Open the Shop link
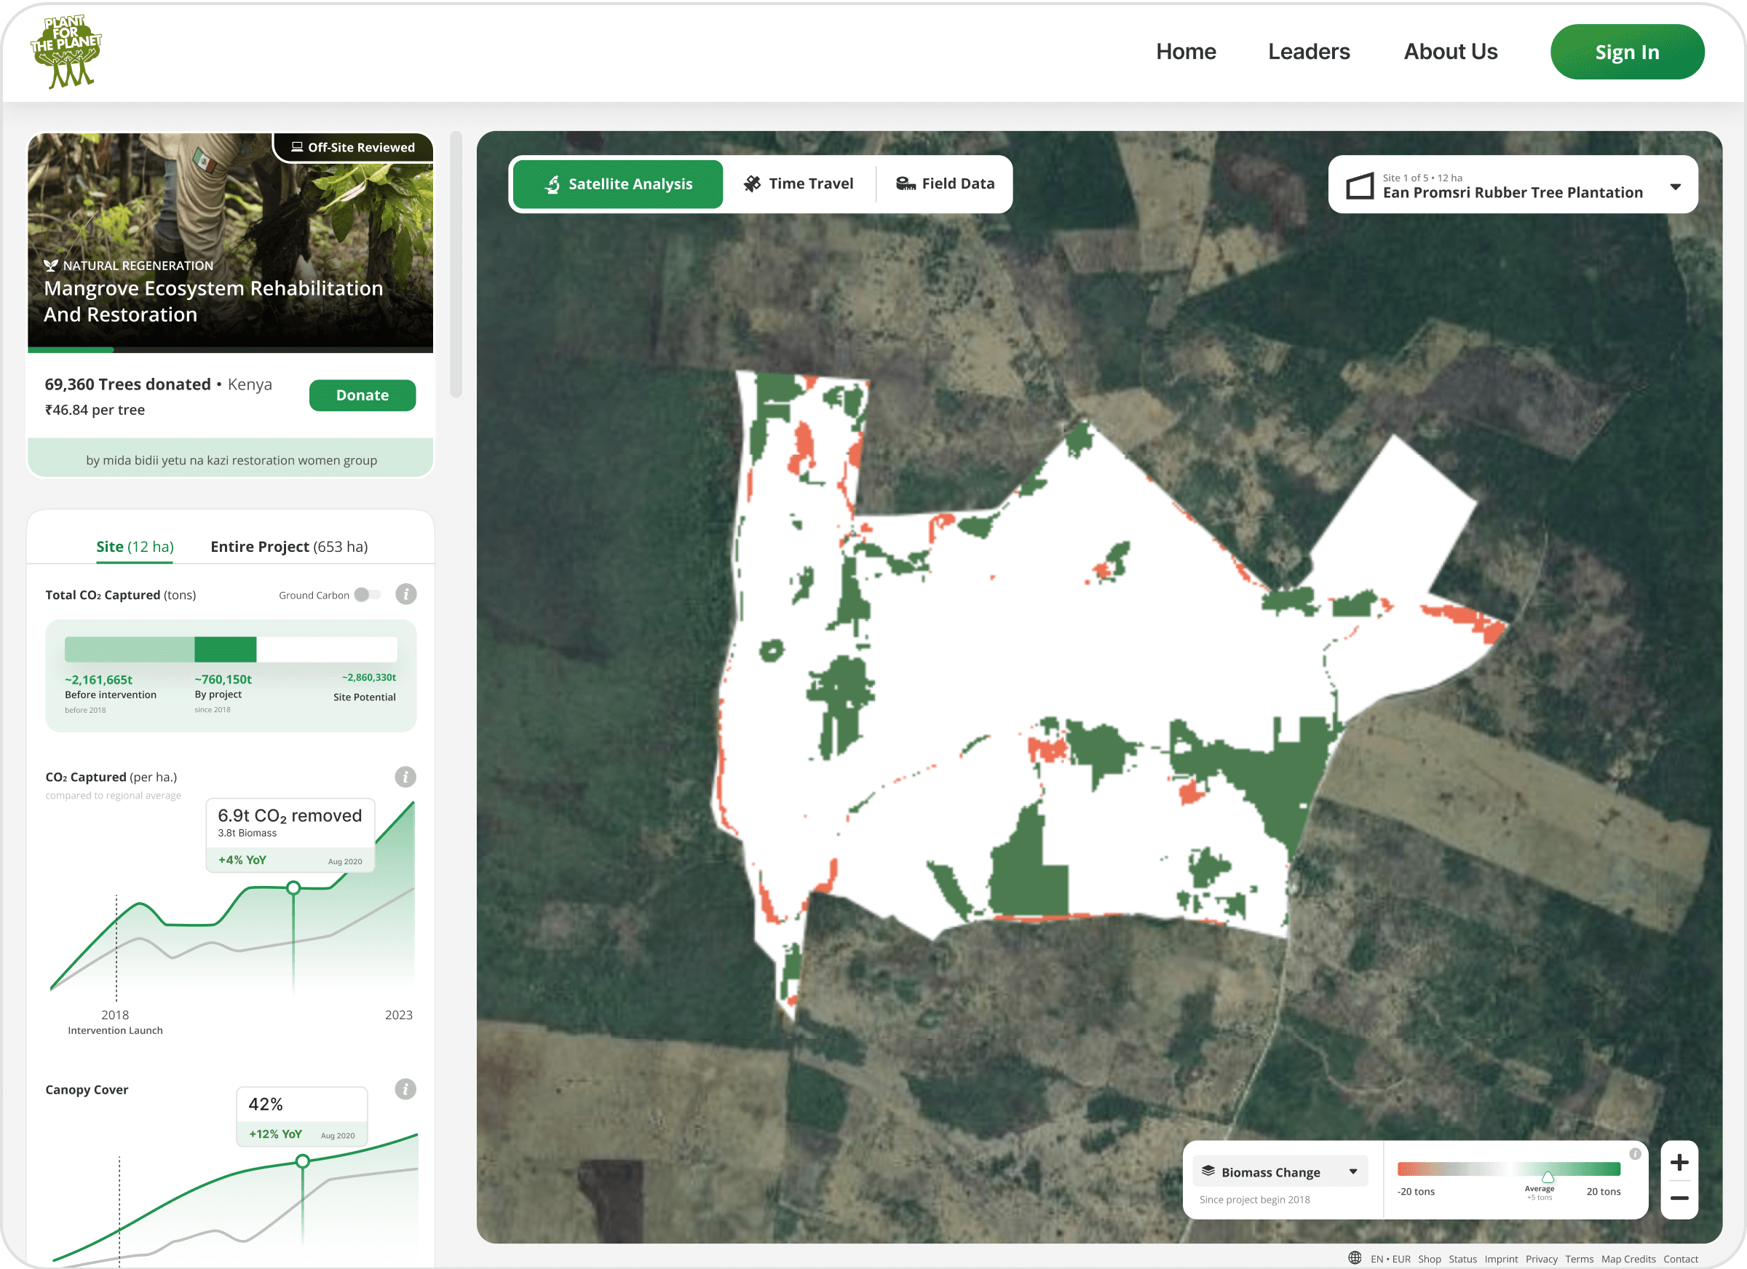Viewport: 1747px width, 1269px height. coord(1429,1259)
